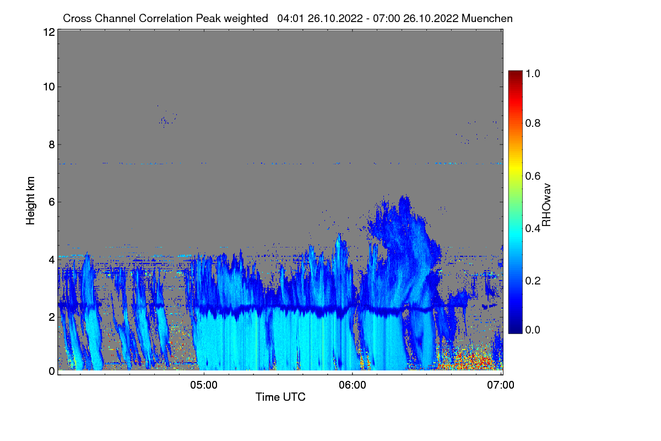The image size is (661, 441).
Task: Click the height axis label 4
Action: [51, 259]
